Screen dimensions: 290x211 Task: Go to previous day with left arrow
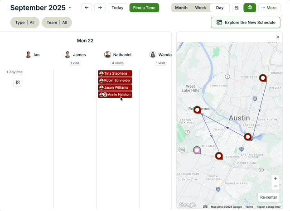[87, 8]
